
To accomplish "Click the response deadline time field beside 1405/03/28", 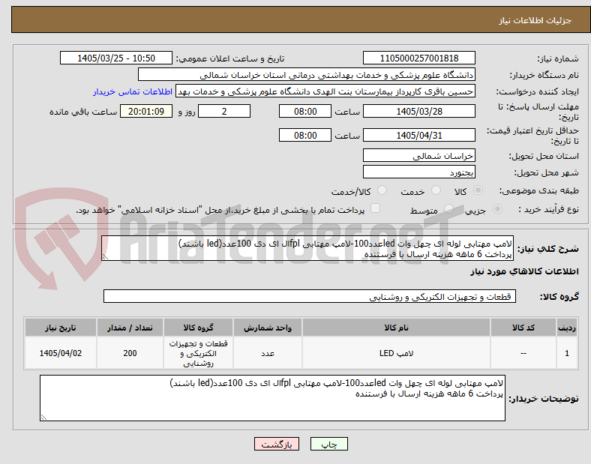I will click(305, 111).
